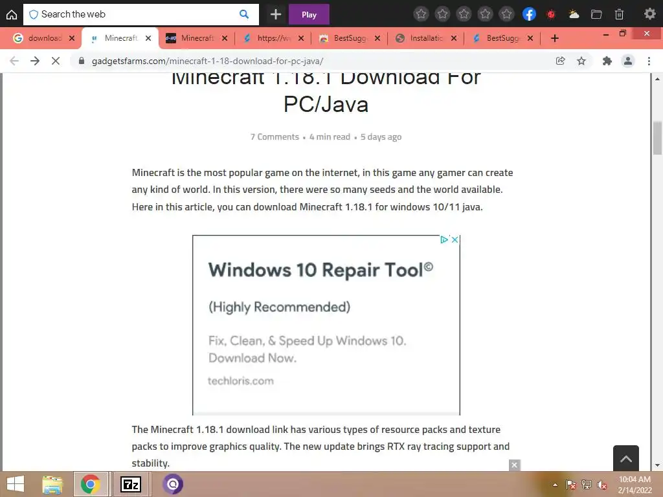The width and height of the screenshot is (663, 497).
Task: Click the scroll-to-top arrow button
Action: tap(626, 458)
